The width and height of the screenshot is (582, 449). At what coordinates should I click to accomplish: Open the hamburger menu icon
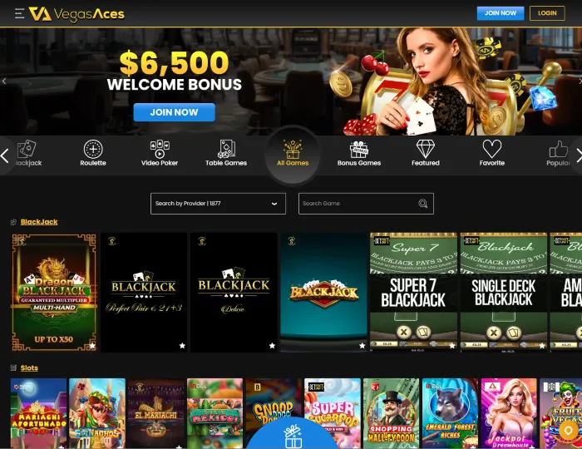[x=20, y=13]
